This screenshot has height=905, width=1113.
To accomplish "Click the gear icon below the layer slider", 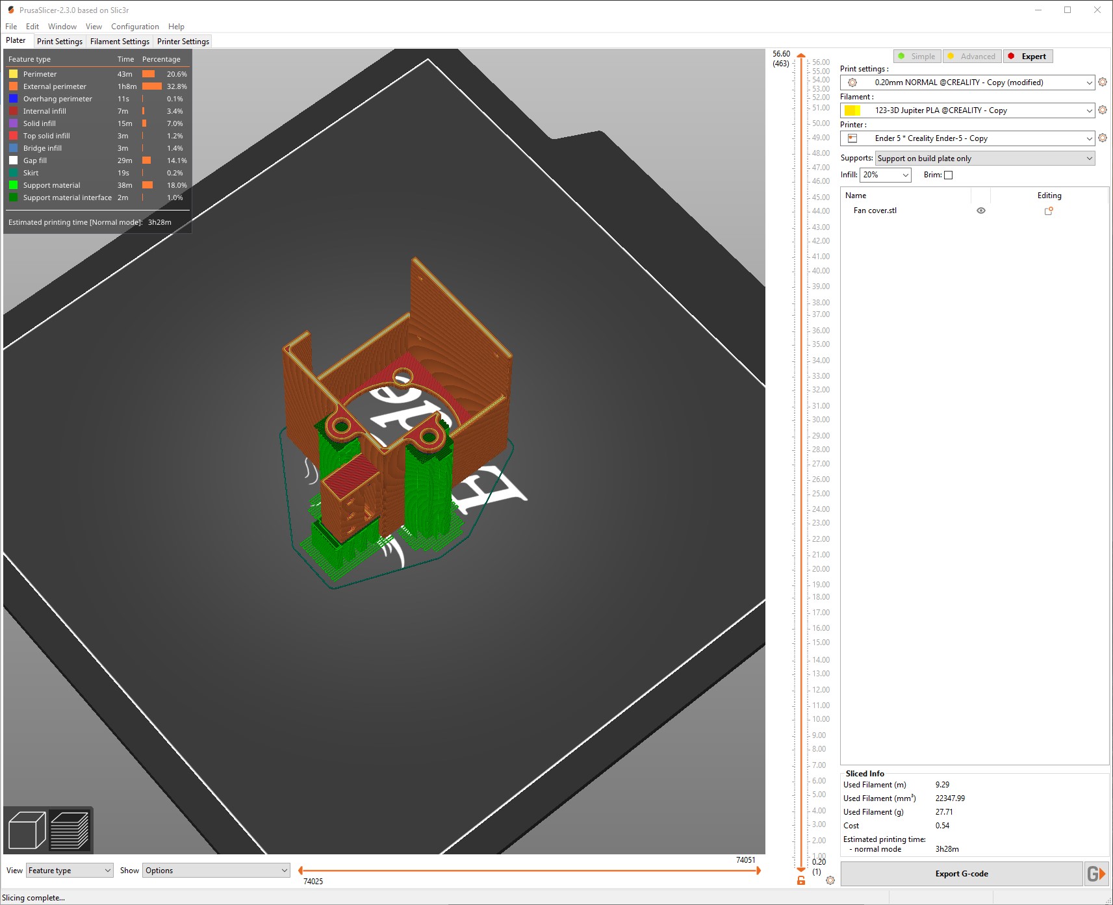I will click(x=830, y=880).
